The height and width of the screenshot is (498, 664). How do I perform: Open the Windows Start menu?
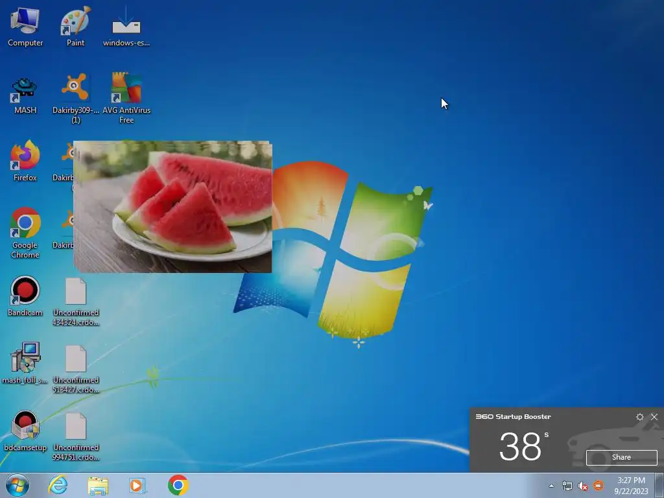tap(18, 485)
